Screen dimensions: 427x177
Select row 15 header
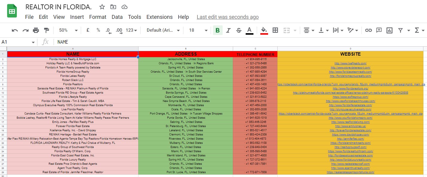click(3, 114)
